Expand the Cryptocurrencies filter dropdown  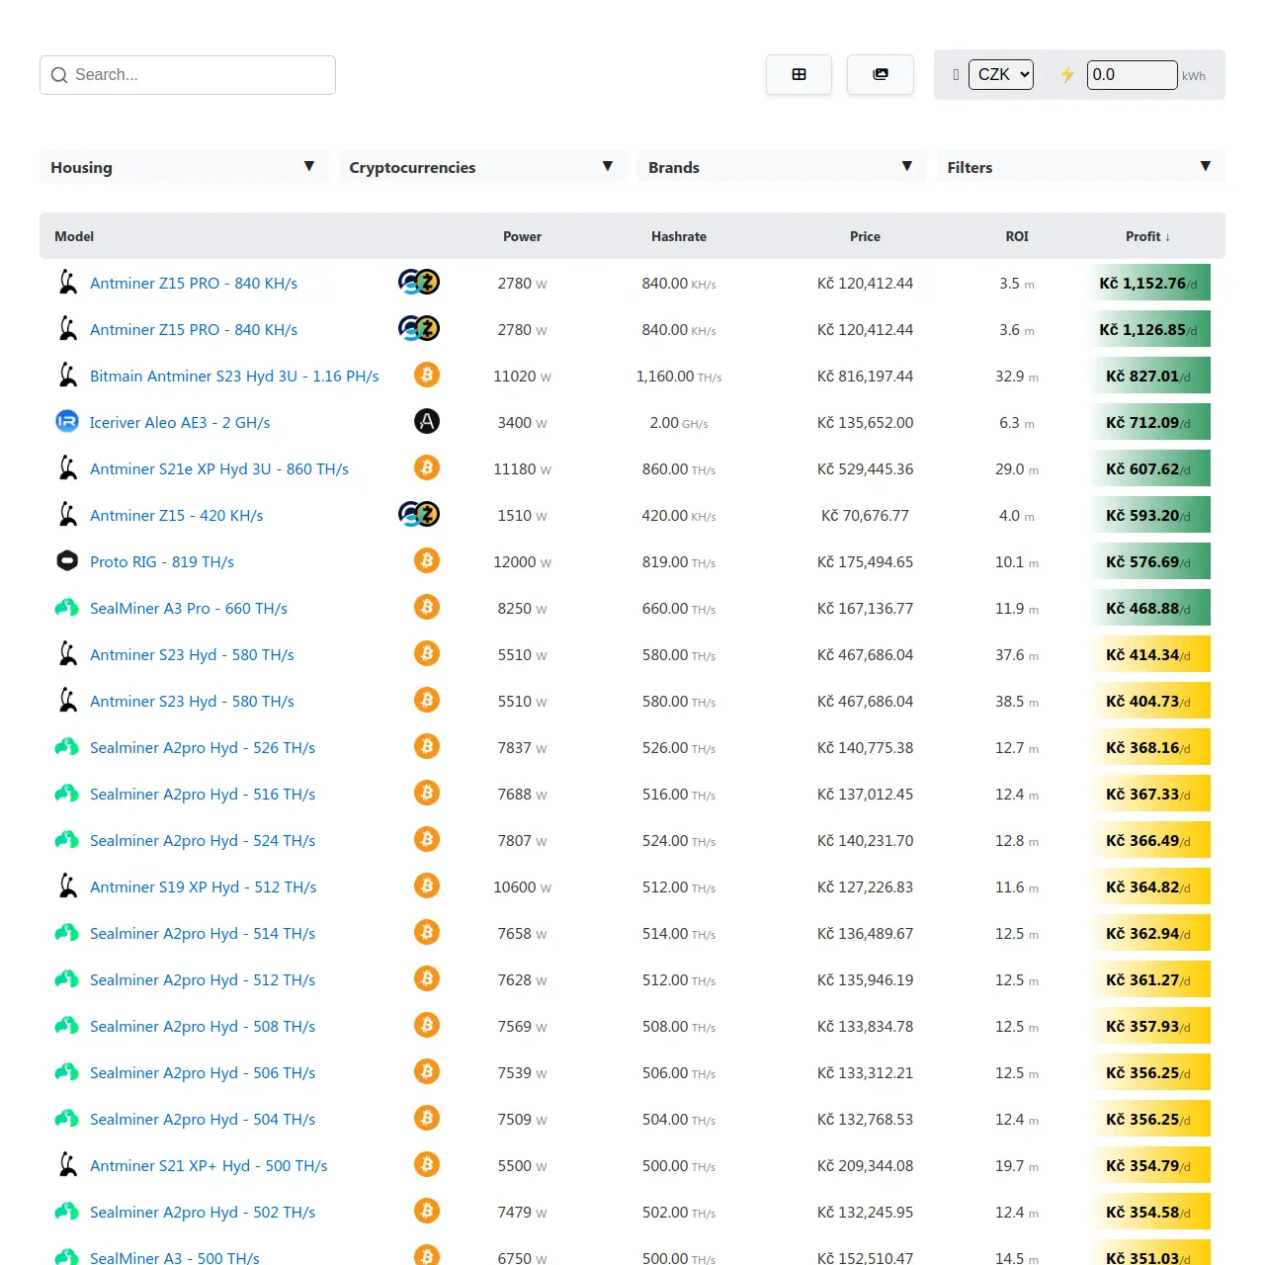(482, 167)
